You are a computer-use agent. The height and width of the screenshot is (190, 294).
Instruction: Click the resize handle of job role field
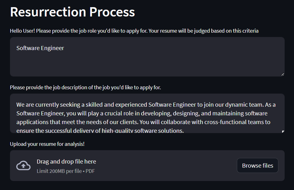pos(282,74)
